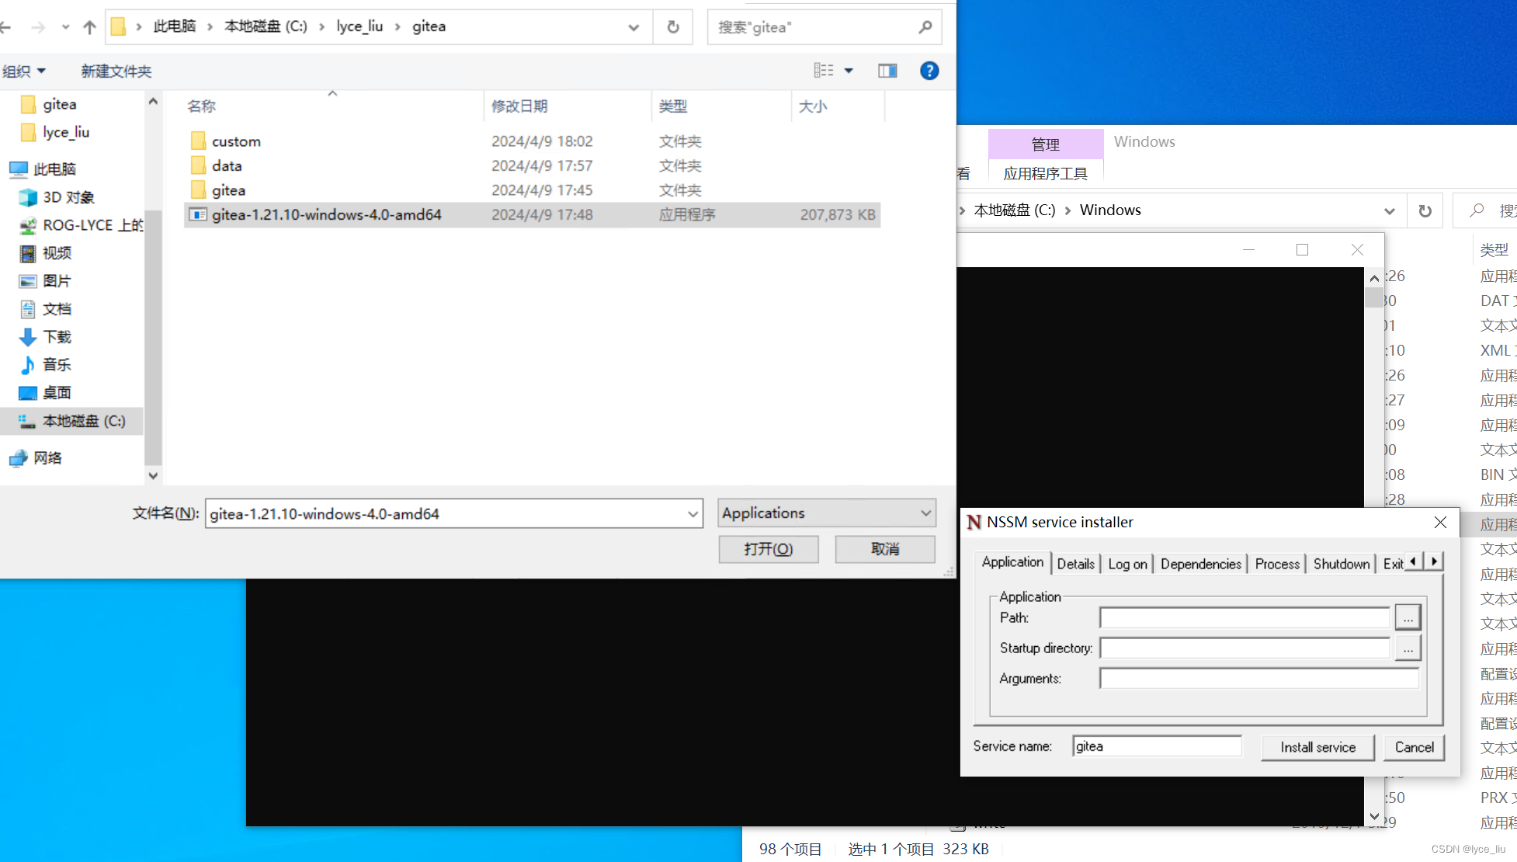Click the Startup directory field in NSSM
Viewport: 1517px width, 862px height.
point(1244,648)
